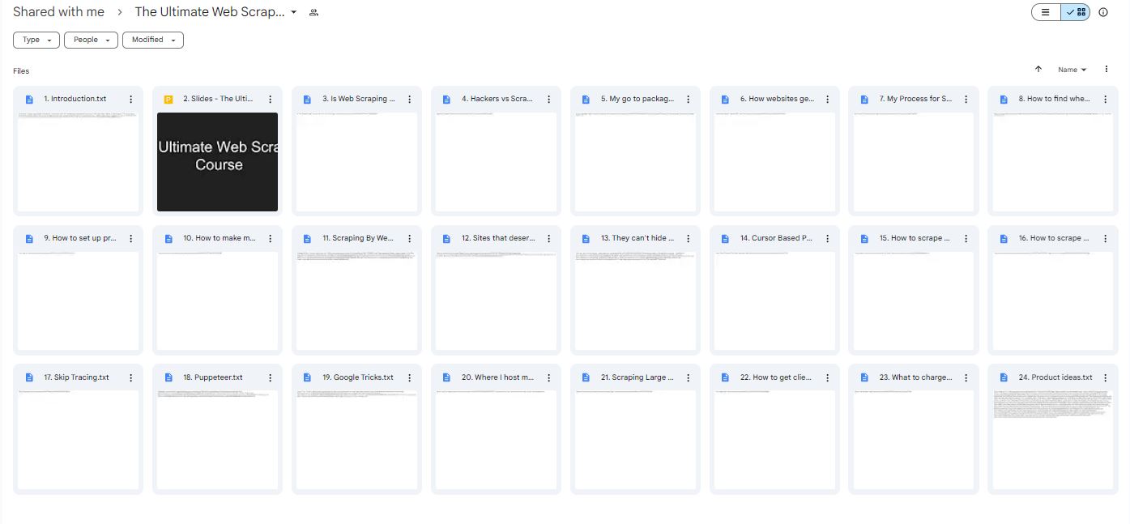Viewport: 1130px width, 524px height.
Task: Click the shared folder people icon
Action: pos(313,12)
